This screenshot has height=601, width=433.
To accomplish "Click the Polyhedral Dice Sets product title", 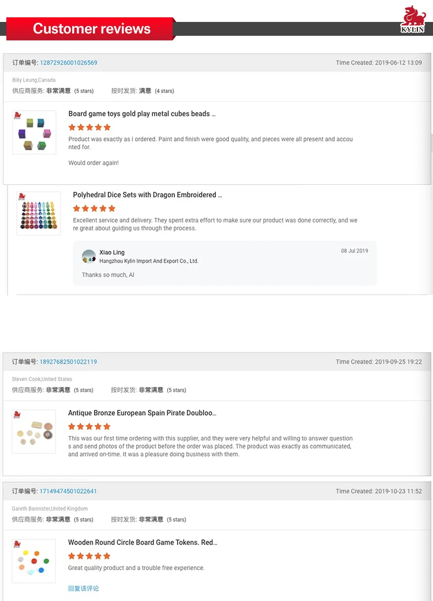I will pyautogui.click(x=147, y=195).
